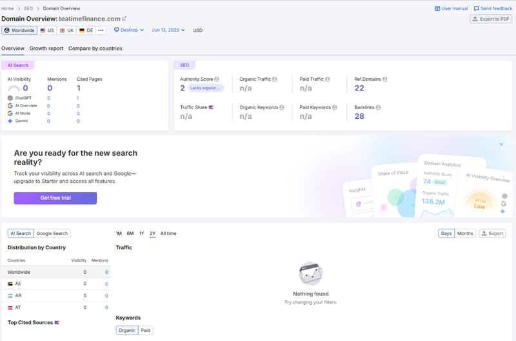Click the User manual book icon

tap(437, 8)
